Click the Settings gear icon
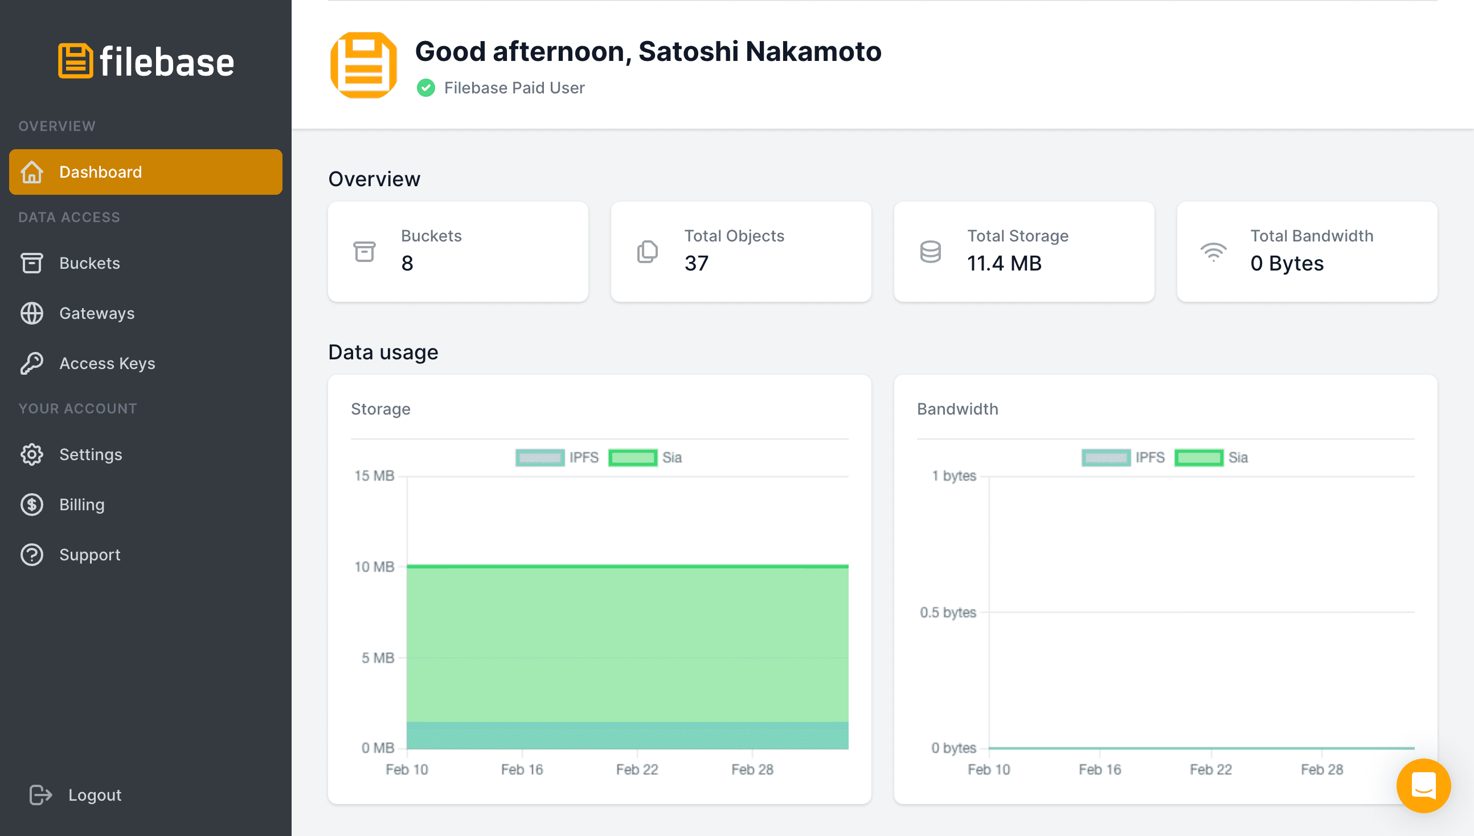This screenshot has height=836, width=1474. tap(32, 454)
